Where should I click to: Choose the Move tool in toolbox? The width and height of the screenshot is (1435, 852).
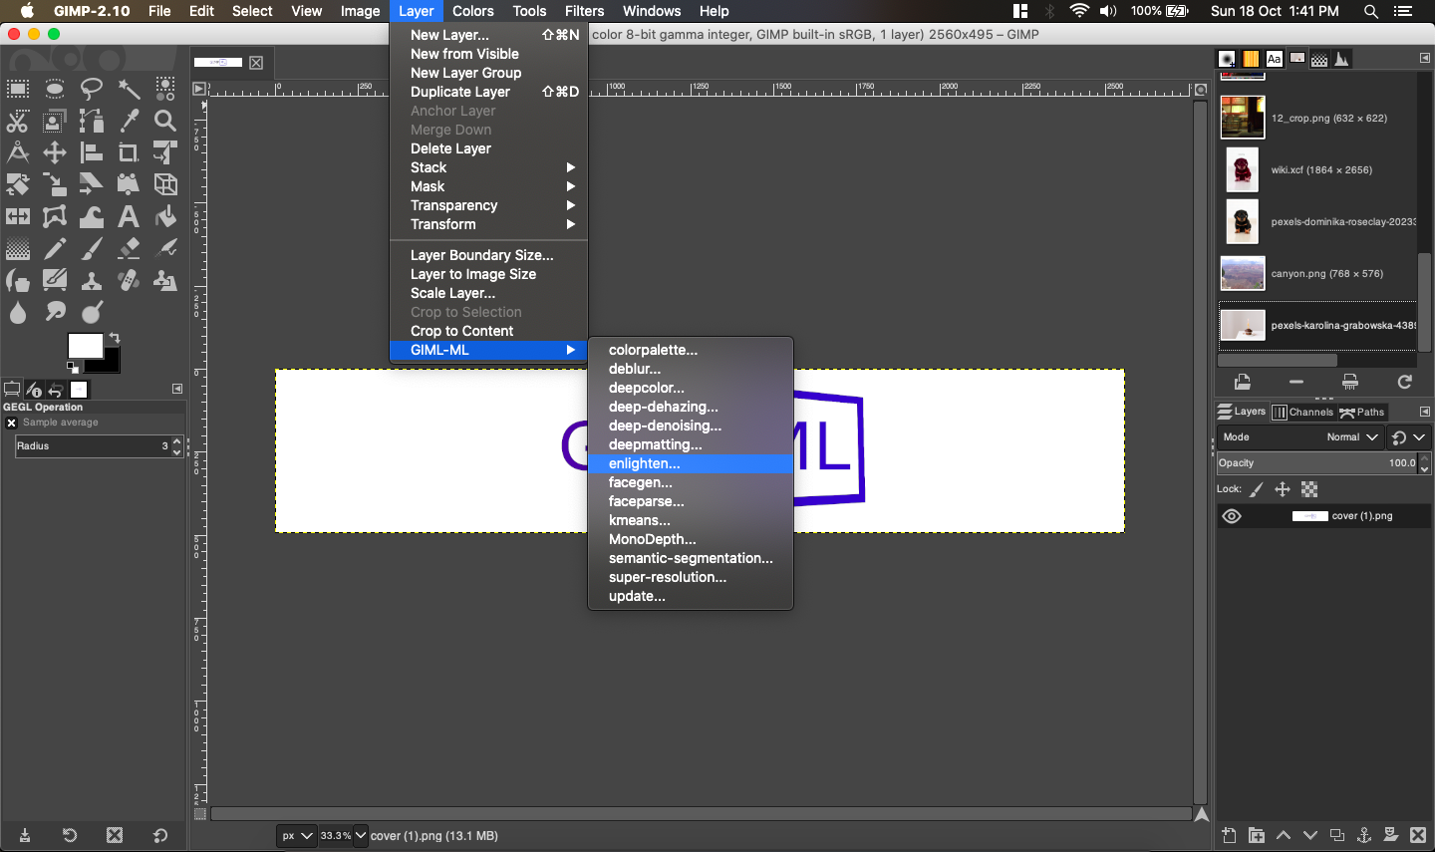click(x=55, y=152)
